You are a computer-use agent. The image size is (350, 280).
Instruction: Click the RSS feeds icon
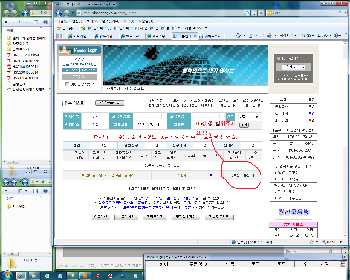click(x=250, y=36)
